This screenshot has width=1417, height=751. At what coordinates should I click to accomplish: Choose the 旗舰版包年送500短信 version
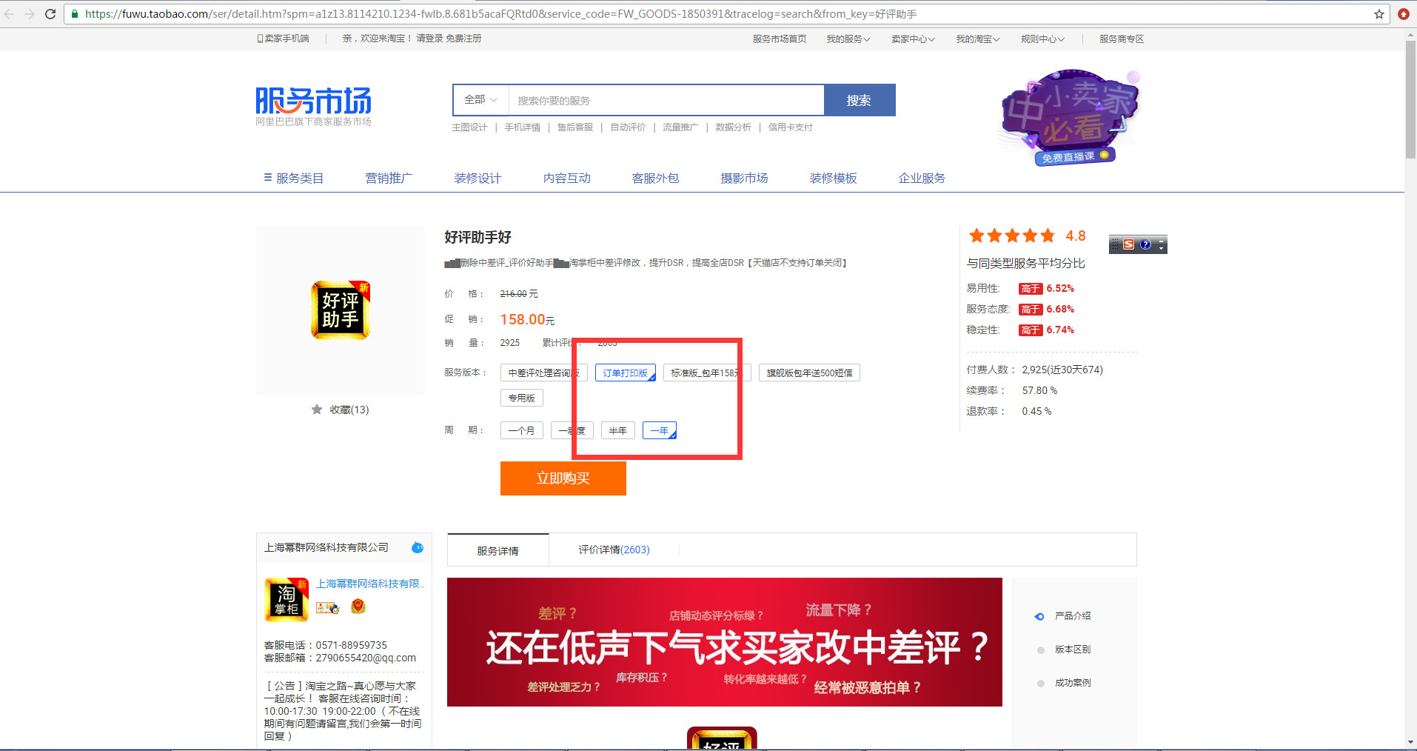coord(809,373)
